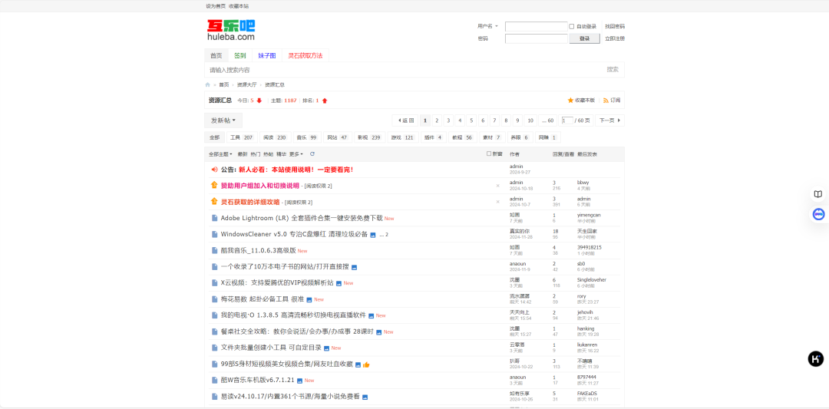Click the black round floating icon at right
The image size is (829, 409).
tap(815, 358)
